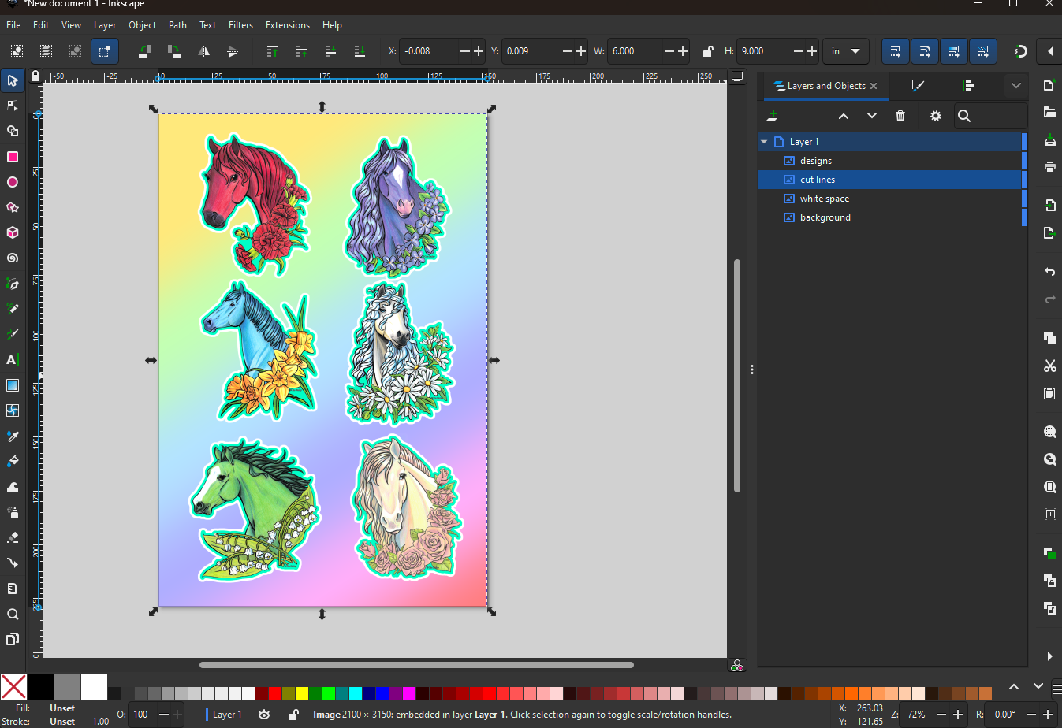Open the units dropdown showing 'in'
Screen dimensions: 1062x728
[x=845, y=51]
